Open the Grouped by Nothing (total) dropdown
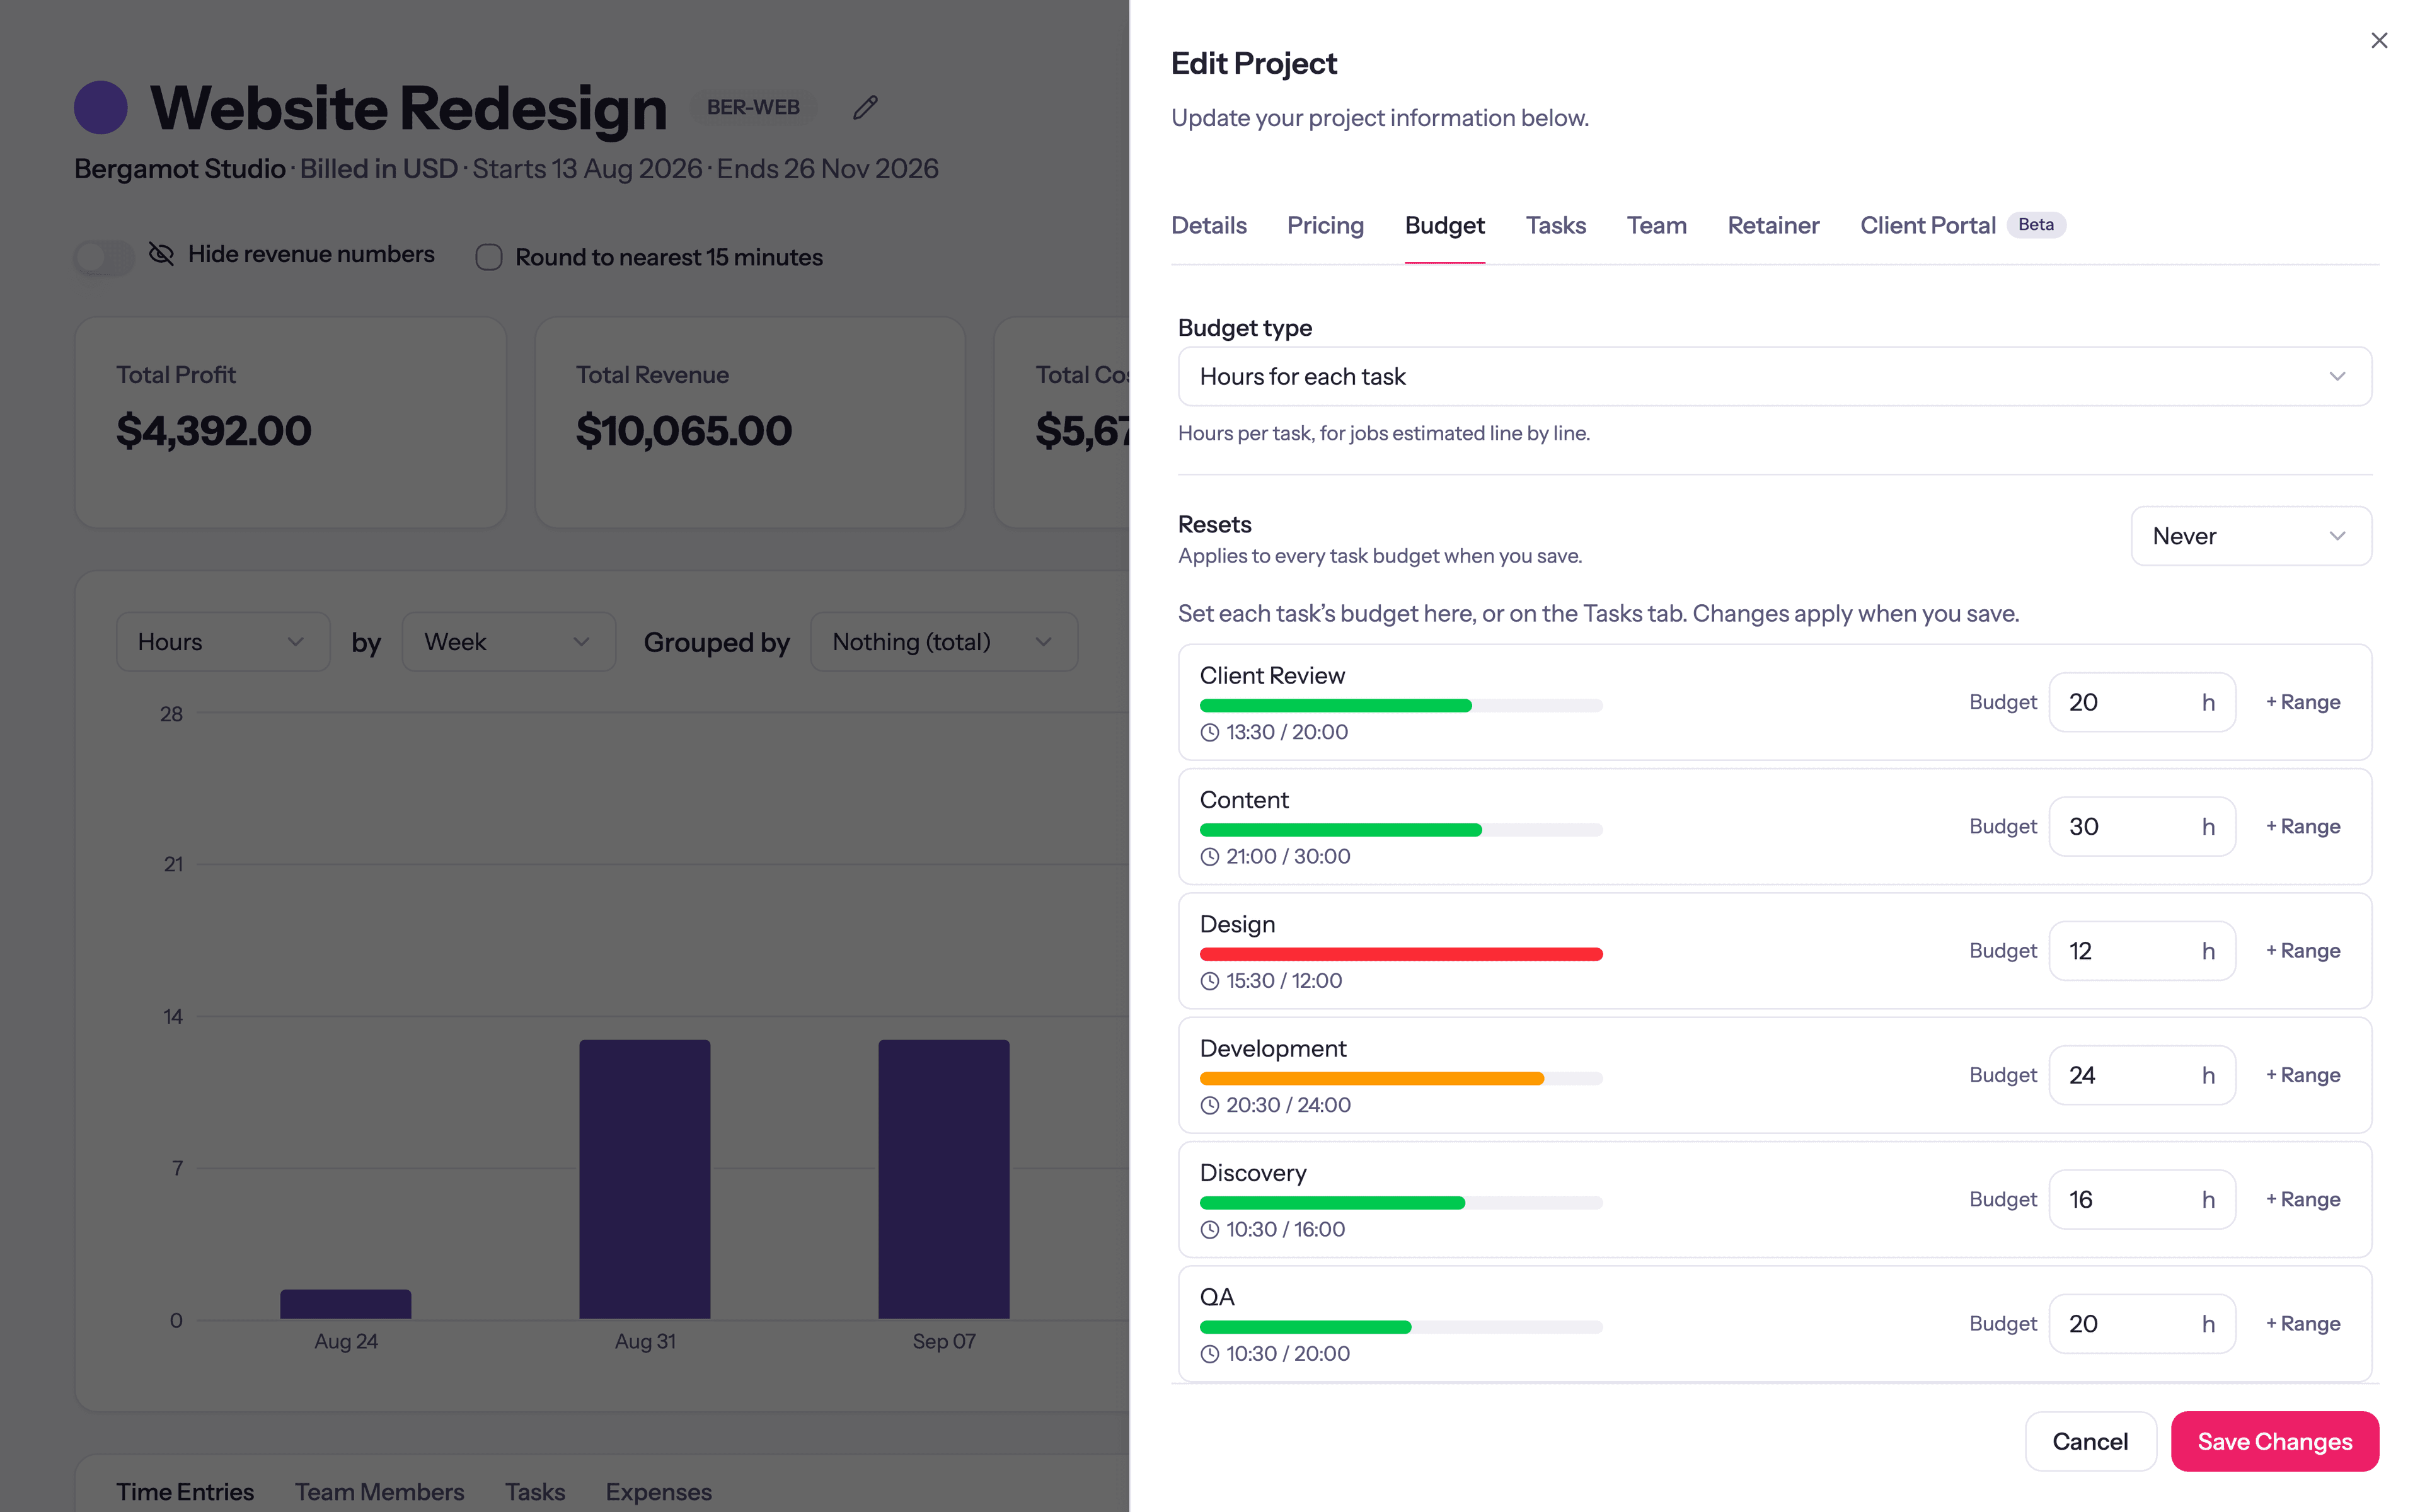 [944, 642]
